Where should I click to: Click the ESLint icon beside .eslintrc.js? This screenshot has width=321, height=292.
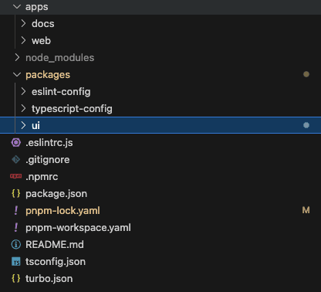point(16,142)
